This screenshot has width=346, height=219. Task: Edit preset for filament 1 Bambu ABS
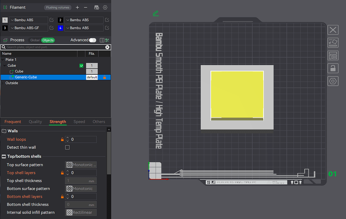(x=51, y=20)
